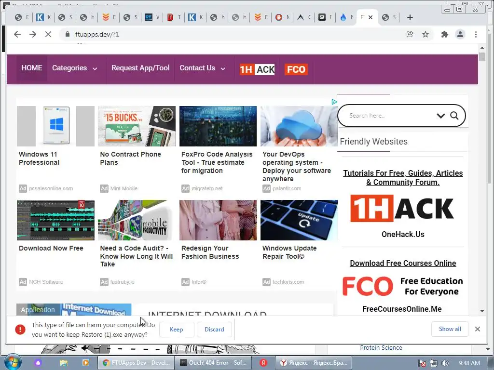Open the red Yandex taskbar icon
The width and height of the screenshot is (494, 370).
(x=263, y=363)
